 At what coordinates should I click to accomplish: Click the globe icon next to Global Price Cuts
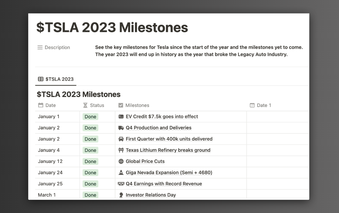[x=121, y=161]
